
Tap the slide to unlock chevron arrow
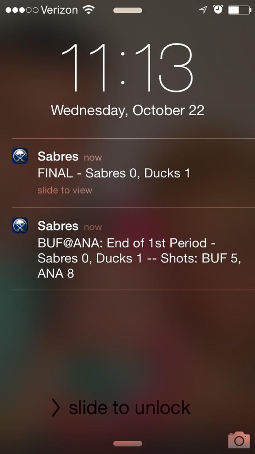(55, 407)
